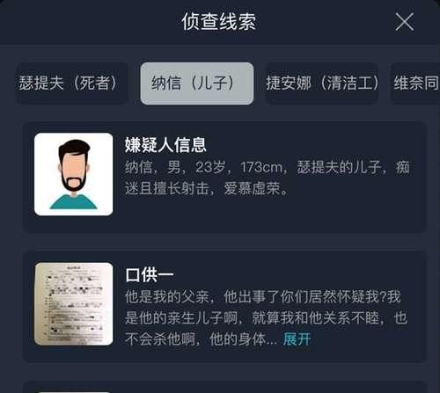
Task: Tap the 侦查线索 title text
Action: pos(219,22)
